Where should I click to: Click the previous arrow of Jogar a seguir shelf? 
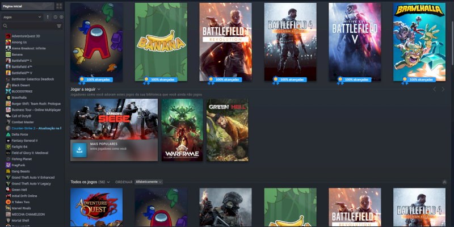click(435, 89)
